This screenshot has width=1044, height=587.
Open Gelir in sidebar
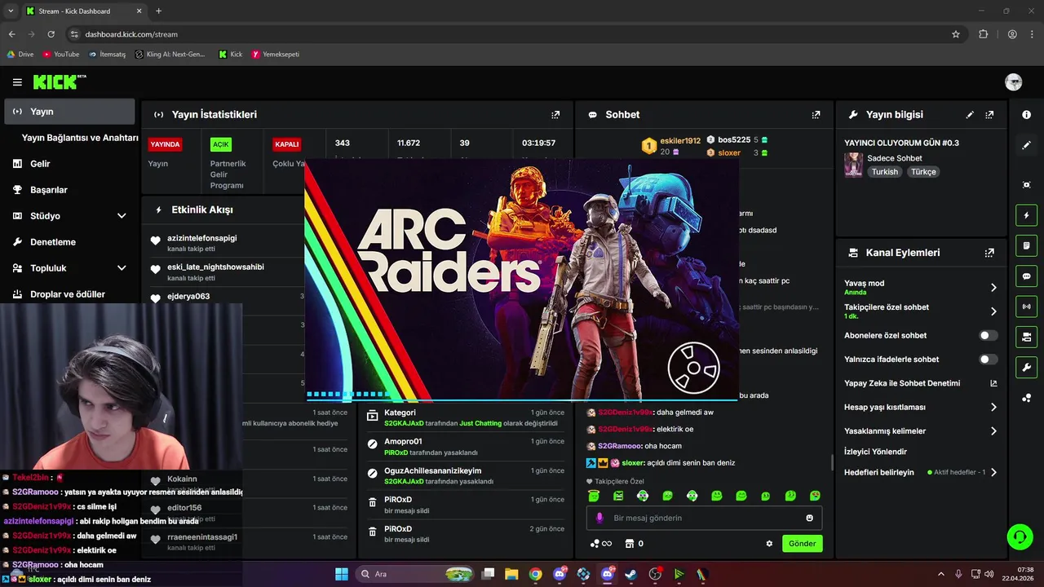point(69,164)
